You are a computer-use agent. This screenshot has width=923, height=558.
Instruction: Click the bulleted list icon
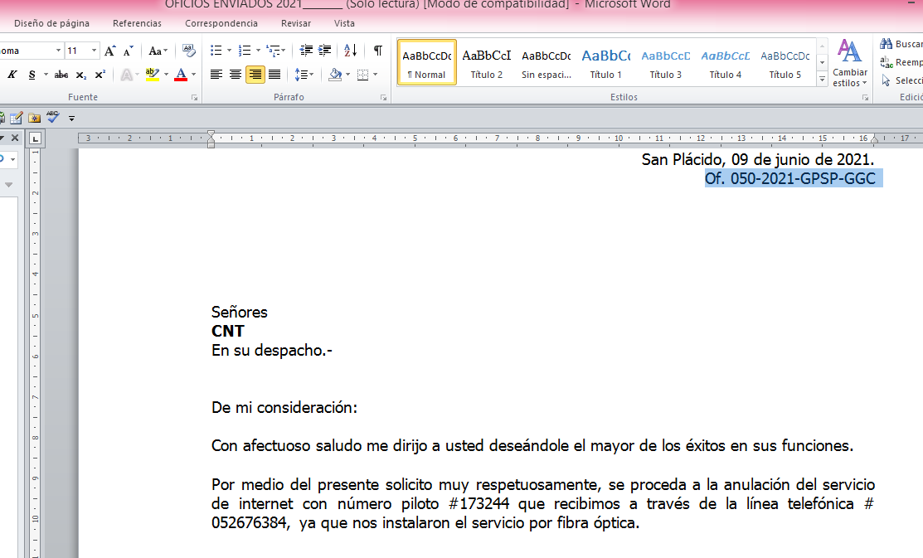click(x=216, y=51)
